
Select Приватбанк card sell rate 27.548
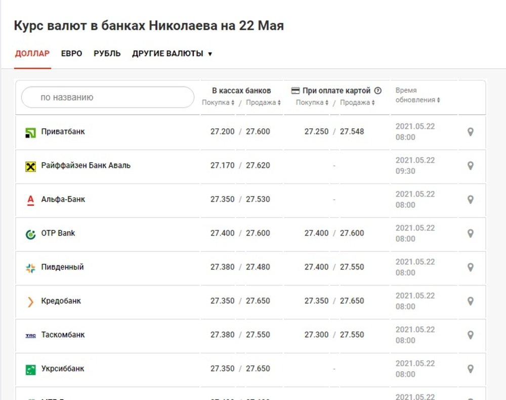352,131
